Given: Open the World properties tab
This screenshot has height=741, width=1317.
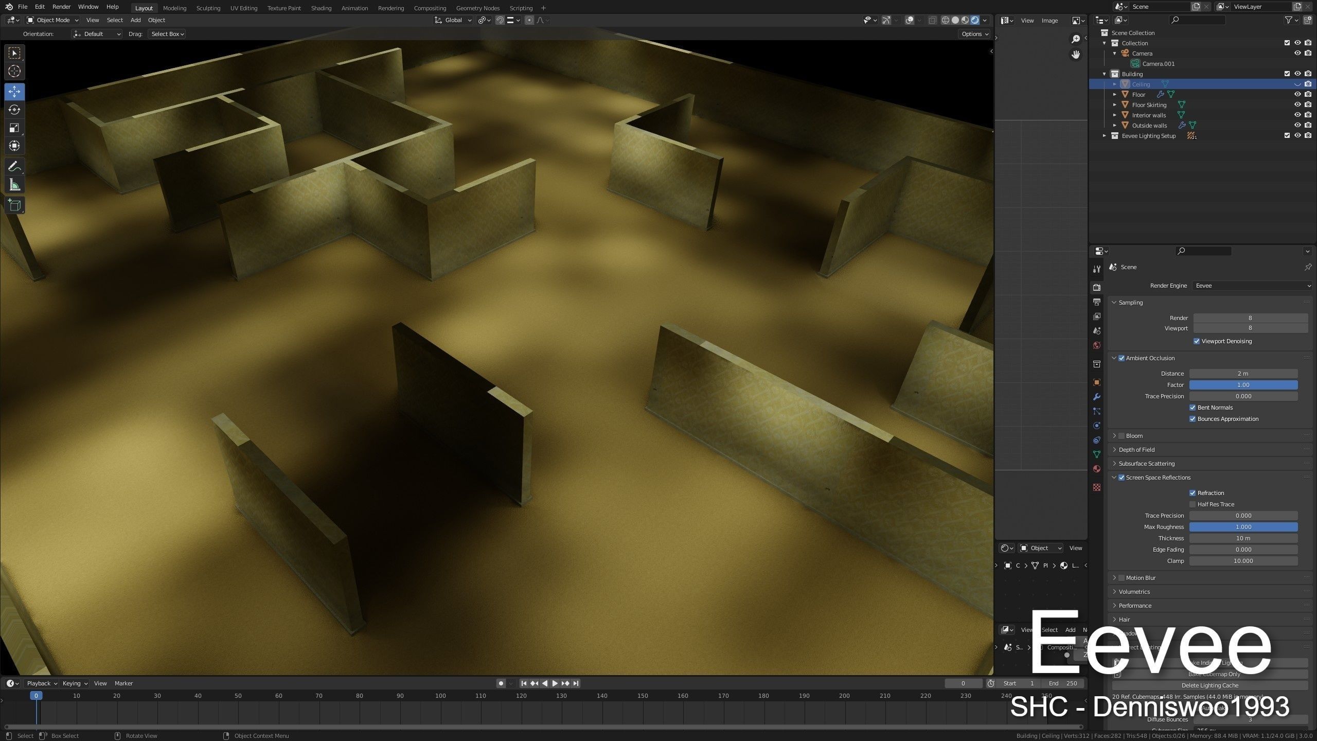Looking at the screenshot, I should click(1097, 345).
